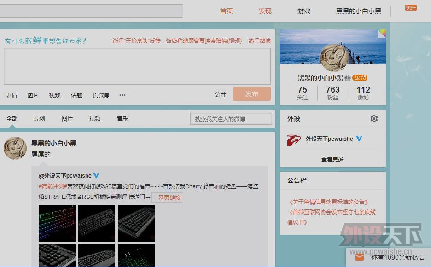Click the crown member icon beside the profile name
The height and width of the screenshot is (267, 431).
[x=348, y=78]
